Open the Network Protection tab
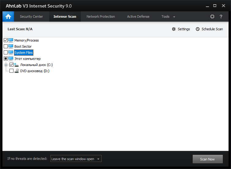This screenshot has width=231, height=169. coord(101,17)
